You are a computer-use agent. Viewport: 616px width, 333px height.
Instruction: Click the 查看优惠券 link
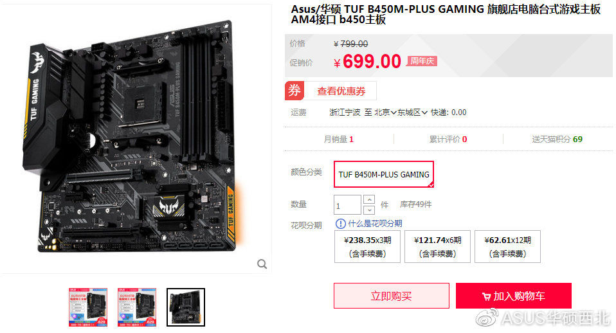click(x=341, y=91)
